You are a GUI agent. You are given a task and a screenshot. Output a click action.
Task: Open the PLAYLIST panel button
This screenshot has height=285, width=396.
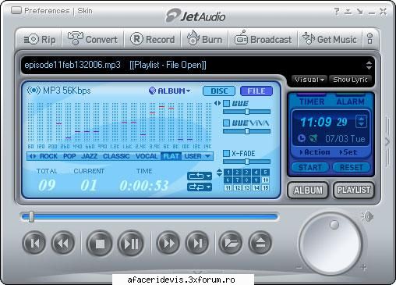pos(354,191)
